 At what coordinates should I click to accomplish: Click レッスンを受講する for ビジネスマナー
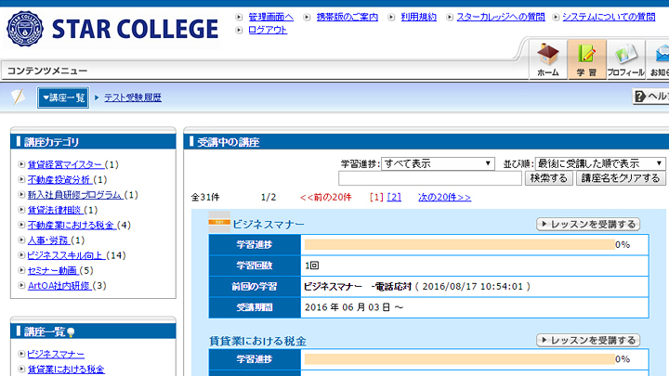click(588, 224)
